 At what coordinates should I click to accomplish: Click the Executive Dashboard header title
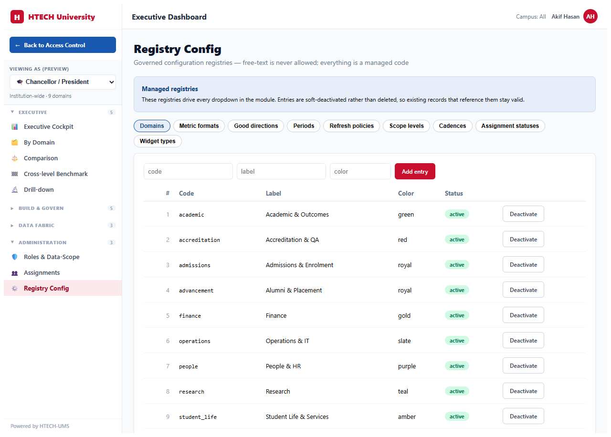coord(169,17)
